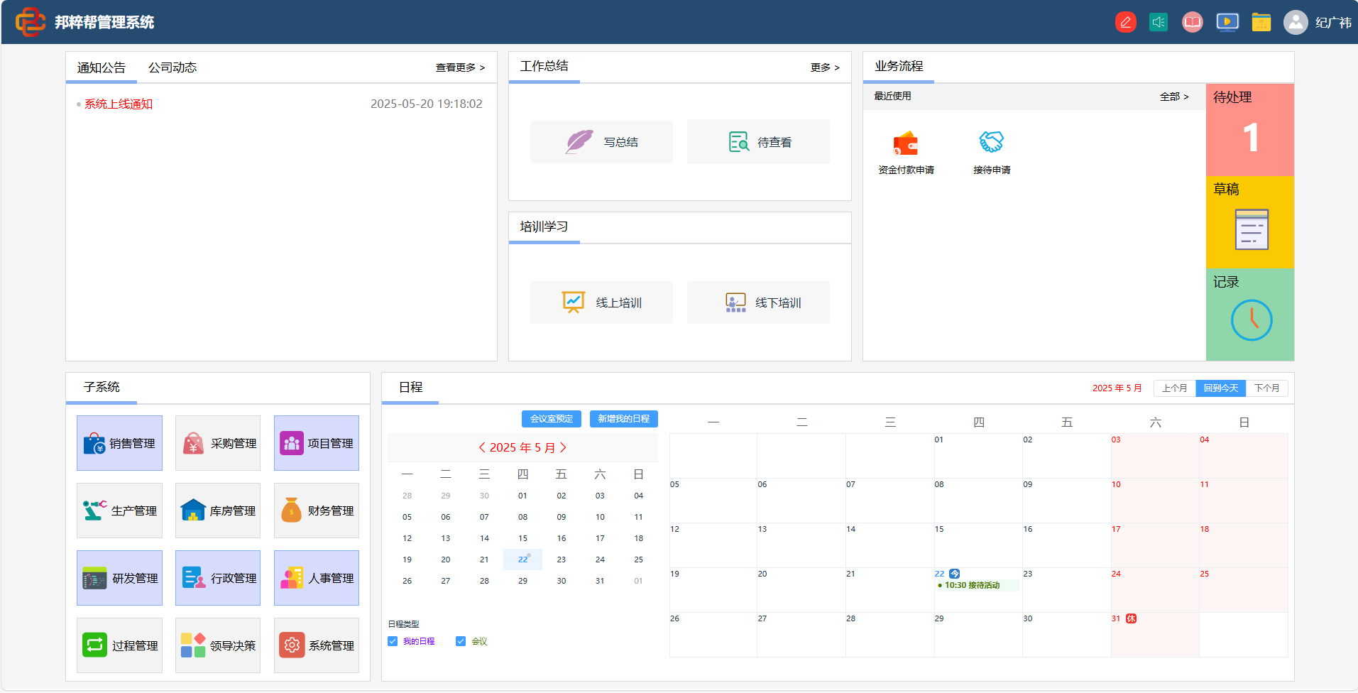Viewport: 1358px width, 693px height.
Task: Open the 采购管理 subsystem
Action: pos(217,442)
